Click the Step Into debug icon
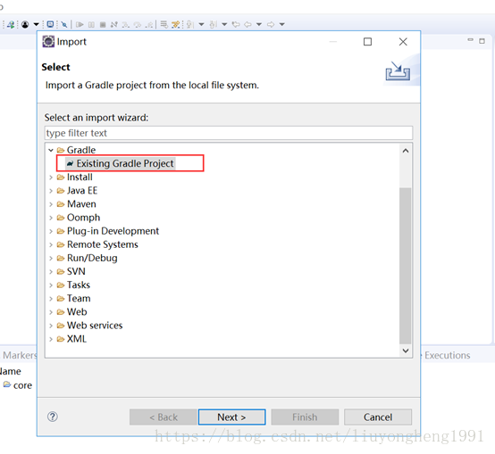The height and width of the screenshot is (454, 495). coord(126,24)
